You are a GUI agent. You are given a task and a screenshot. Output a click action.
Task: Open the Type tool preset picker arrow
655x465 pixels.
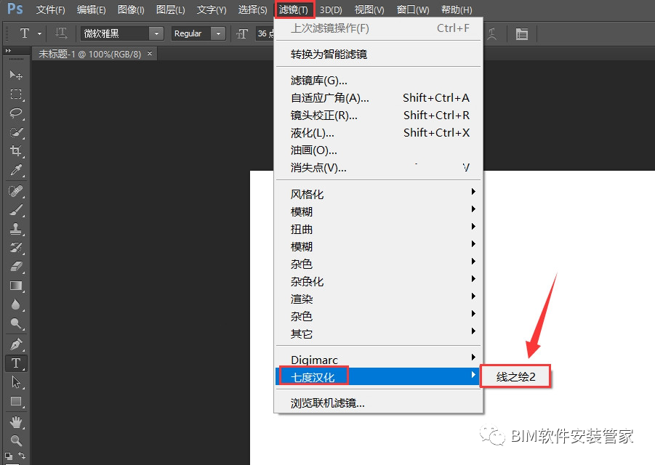click(40, 33)
